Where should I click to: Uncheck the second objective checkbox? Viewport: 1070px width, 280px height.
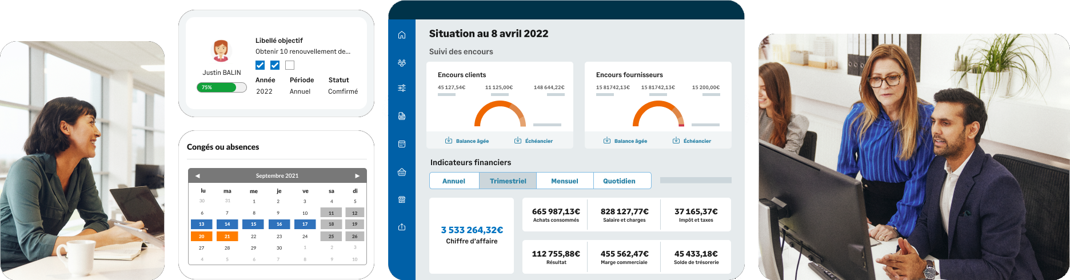[275, 65]
